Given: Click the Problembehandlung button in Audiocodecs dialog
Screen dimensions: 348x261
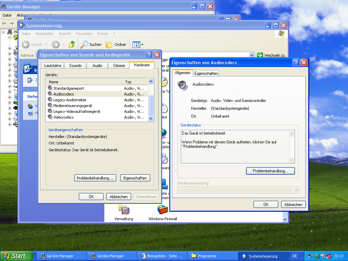Looking at the screenshot, I should point(270,171).
